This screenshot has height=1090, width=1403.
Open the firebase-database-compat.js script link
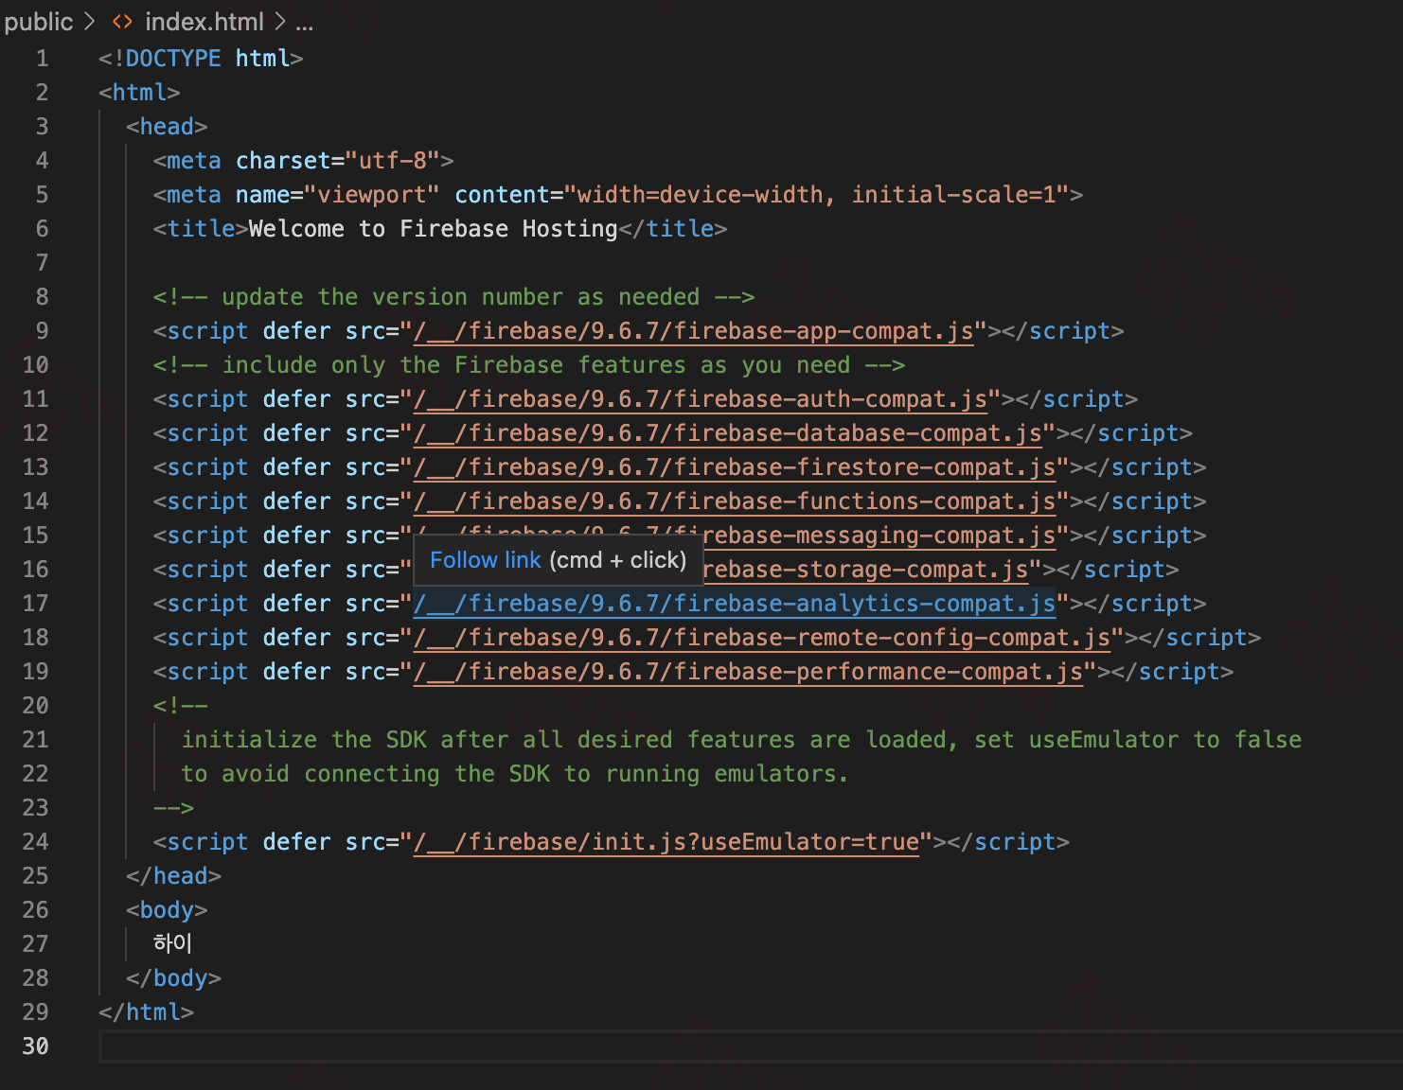pyautogui.click(x=728, y=433)
